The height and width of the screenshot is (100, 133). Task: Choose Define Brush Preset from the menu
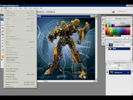(x=20, y=58)
